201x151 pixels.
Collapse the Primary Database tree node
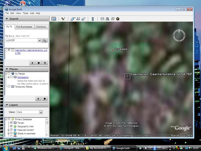(x=6, y=119)
